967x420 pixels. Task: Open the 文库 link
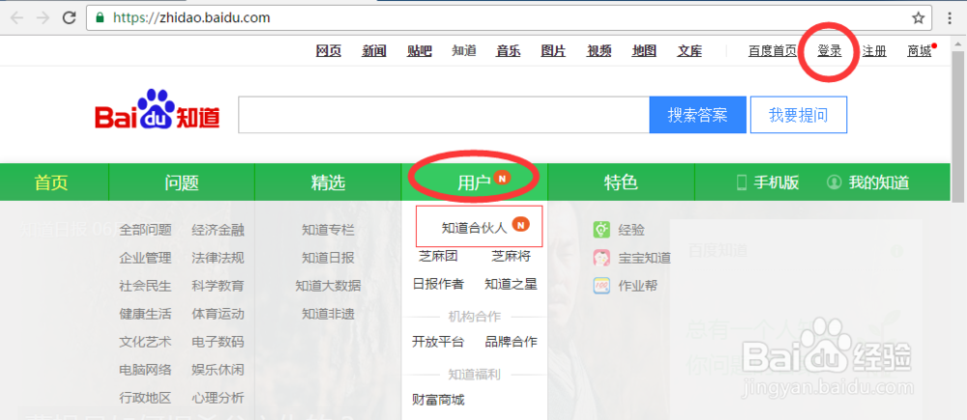click(689, 51)
